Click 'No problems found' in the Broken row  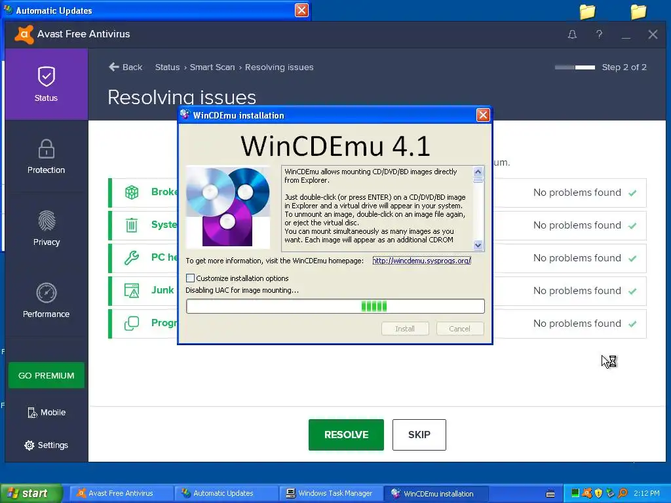577,193
